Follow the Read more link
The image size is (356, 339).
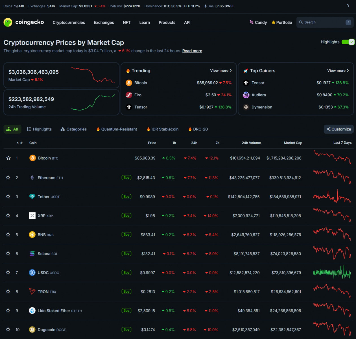point(192,51)
